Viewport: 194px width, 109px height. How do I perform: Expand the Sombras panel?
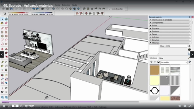coord(170,31)
